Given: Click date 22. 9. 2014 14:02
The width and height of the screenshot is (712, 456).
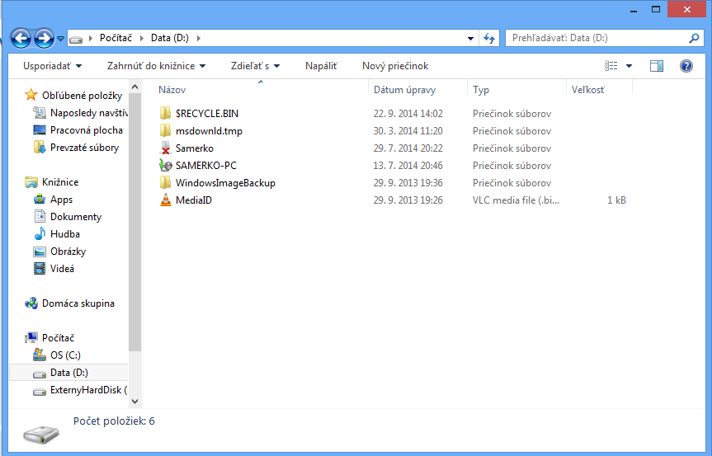Looking at the screenshot, I should click(408, 114).
